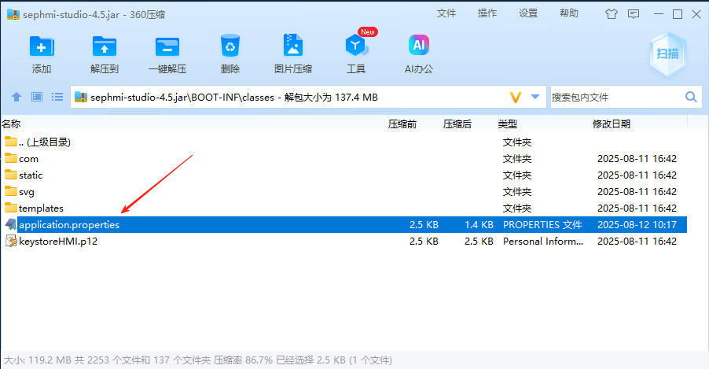The image size is (709, 369).
Task: Click the keystoreHMI.p12 certificate file icon
Action: click(11, 241)
